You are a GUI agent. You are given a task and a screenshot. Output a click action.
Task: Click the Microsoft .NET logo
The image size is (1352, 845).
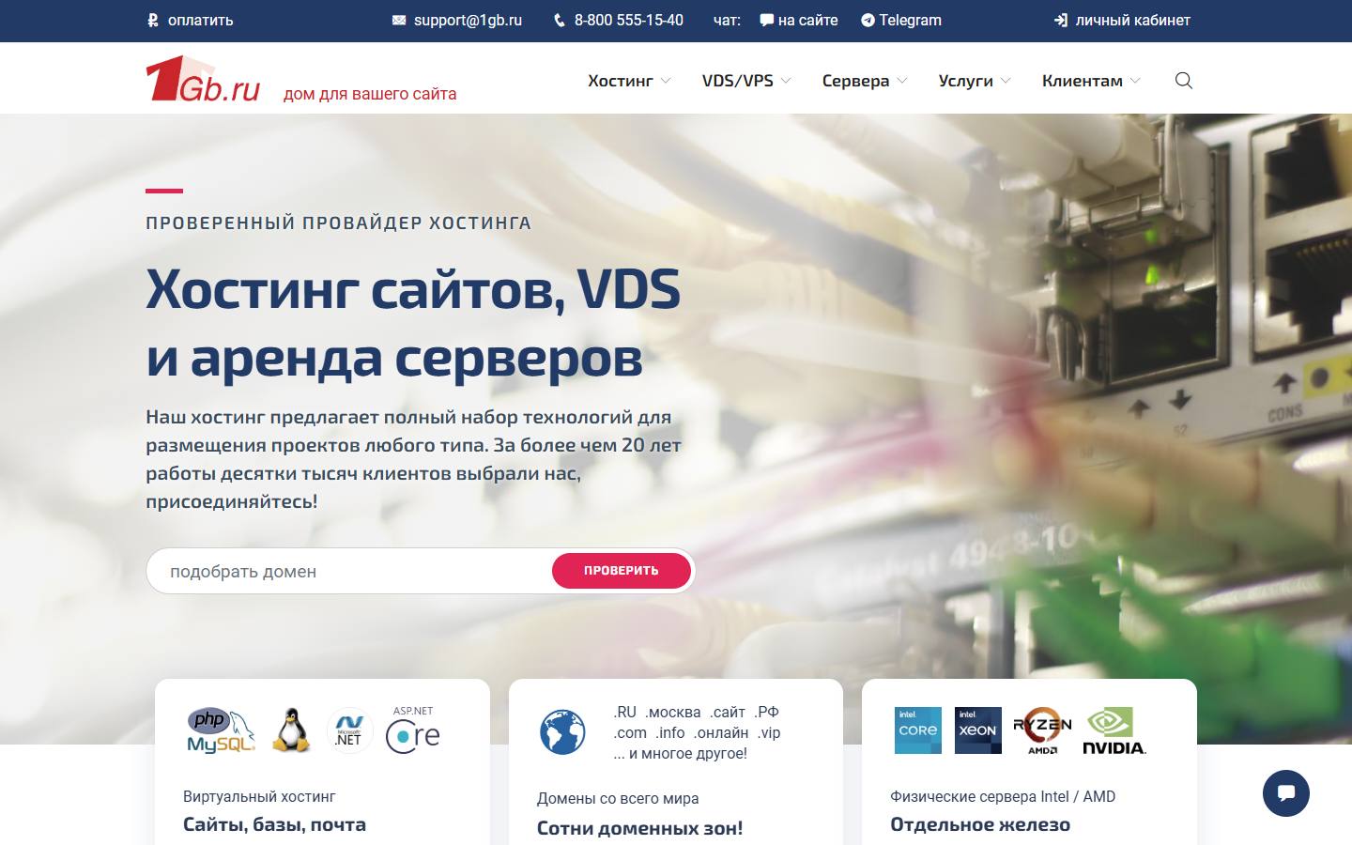click(349, 730)
